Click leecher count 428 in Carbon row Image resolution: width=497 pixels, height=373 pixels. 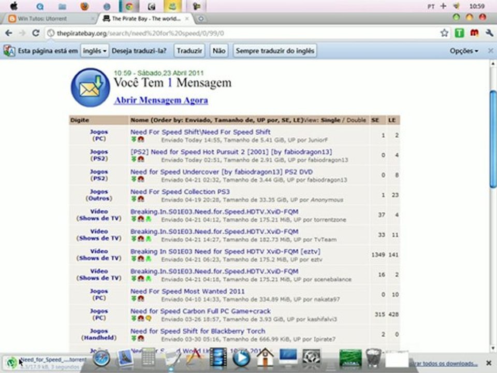pyautogui.click(x=393, y=314)
